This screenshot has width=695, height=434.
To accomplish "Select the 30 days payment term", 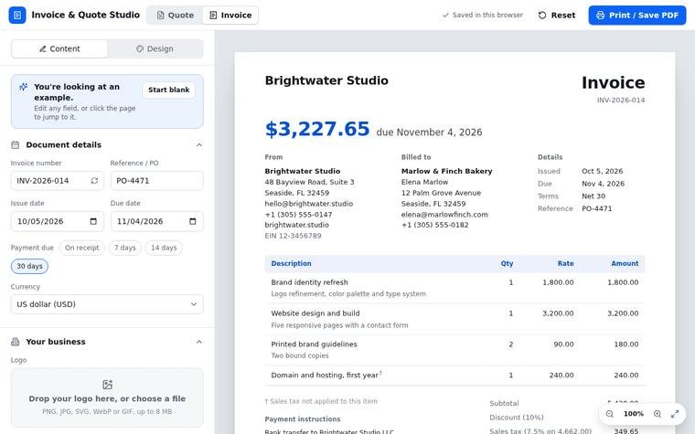I will tap(29, 266).
